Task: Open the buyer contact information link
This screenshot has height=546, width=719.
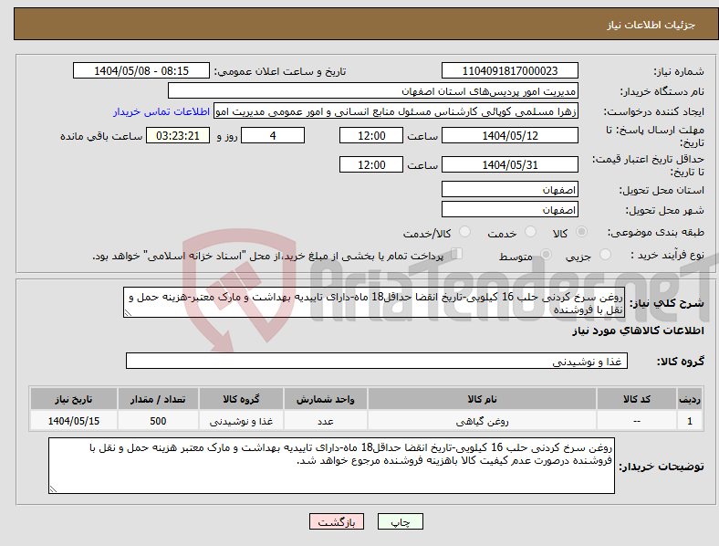Action: tap(162, 111)
